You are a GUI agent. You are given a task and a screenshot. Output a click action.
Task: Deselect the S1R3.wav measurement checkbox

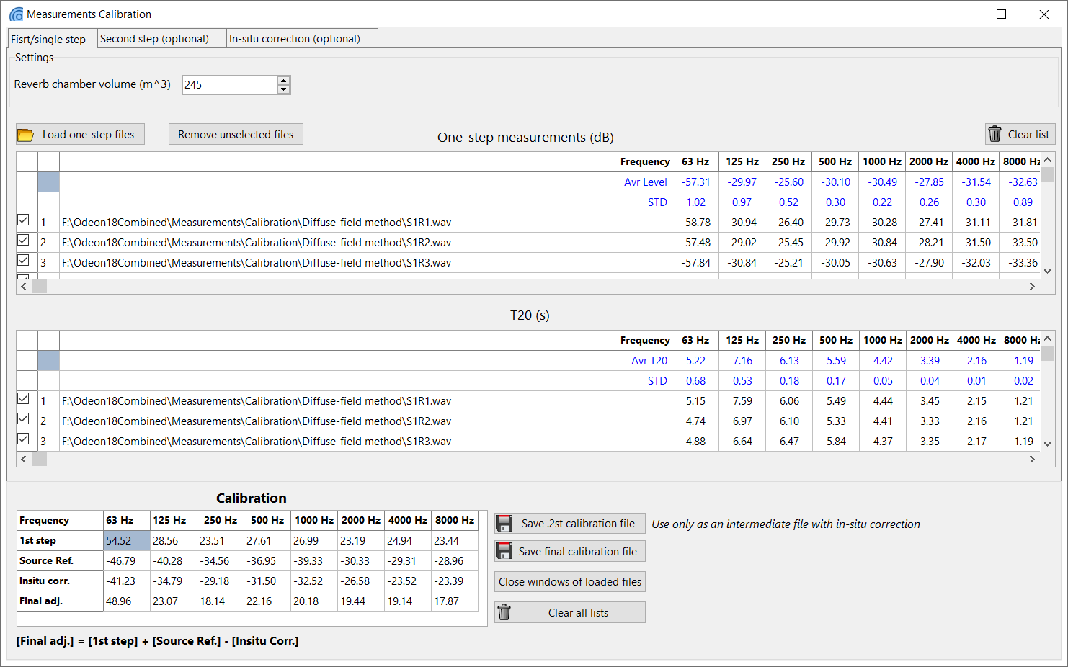22,260
